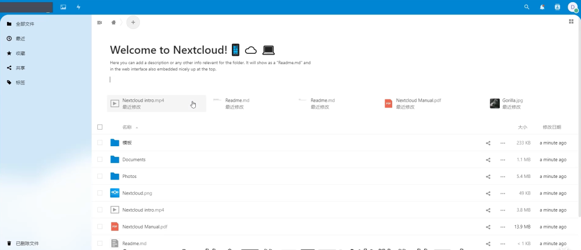Click the empty readme editor line
This screenshot has height=250, width=581.
click(x=210, y=79)
